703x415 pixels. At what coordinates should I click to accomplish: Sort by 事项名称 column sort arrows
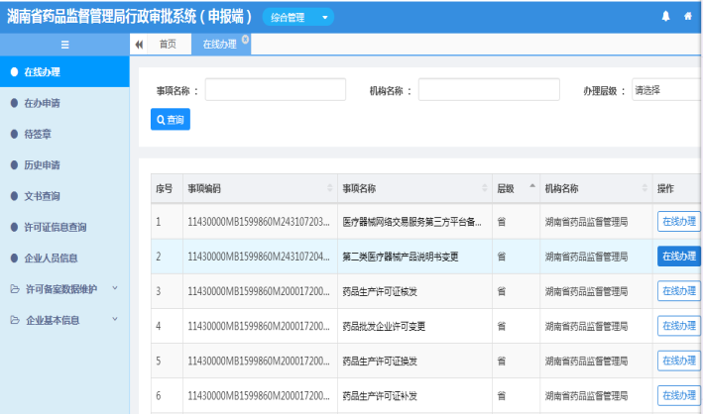pyautogui.click(x=484, y=188)
